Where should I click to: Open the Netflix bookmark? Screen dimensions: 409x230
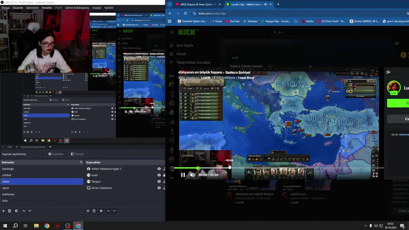coord(307,21)
